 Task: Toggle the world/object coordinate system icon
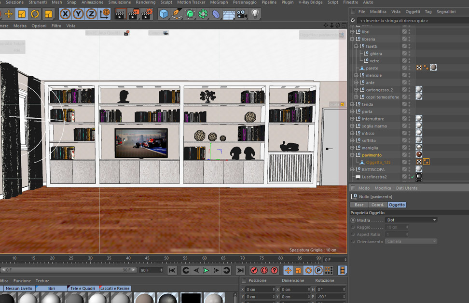click(105, 14)
